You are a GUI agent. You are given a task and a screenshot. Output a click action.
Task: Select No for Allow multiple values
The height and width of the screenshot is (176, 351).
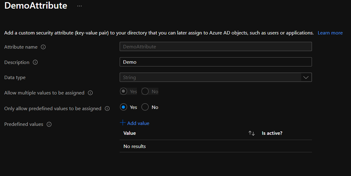pos(145,92)
